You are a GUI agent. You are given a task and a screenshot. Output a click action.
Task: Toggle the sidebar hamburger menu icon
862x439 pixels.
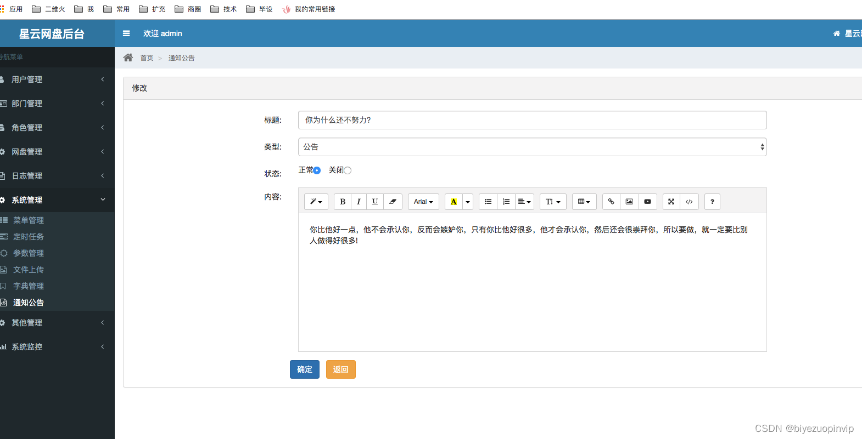[x=126, y=33]
